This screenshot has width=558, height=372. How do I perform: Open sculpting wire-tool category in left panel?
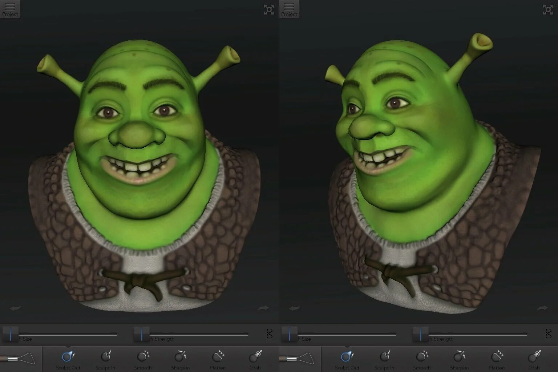21,359
